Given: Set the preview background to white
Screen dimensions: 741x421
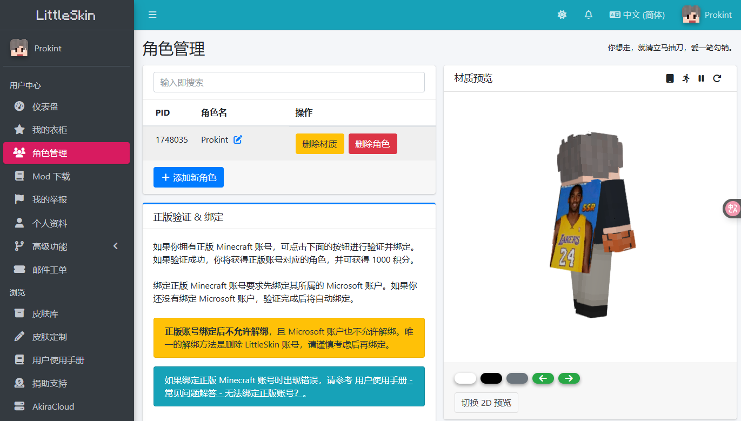Looking at the screenshot, I should click(x=465, y=378).
